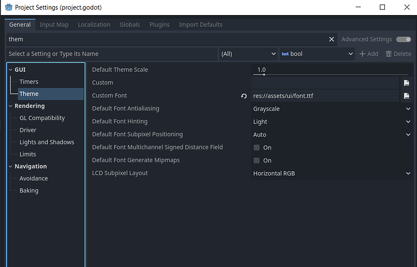Click the Advanced Settings label
Screen dimensions: 417x267
(366, 39)
